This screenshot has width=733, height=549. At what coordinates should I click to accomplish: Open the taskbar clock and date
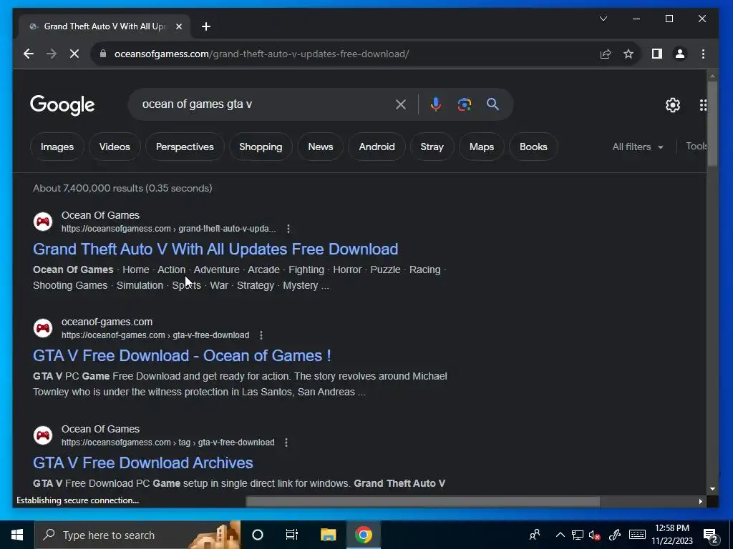672,535
